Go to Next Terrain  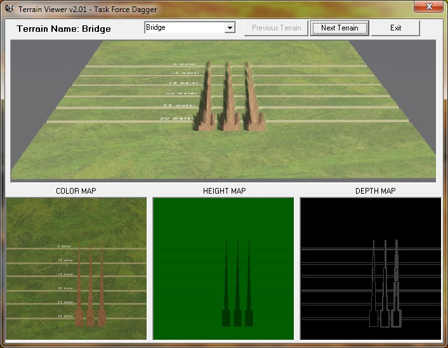click(x=339, y=28)
